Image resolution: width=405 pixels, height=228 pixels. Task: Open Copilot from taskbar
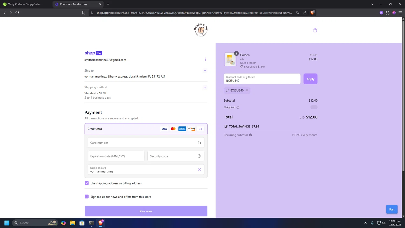tap(63, 223)
